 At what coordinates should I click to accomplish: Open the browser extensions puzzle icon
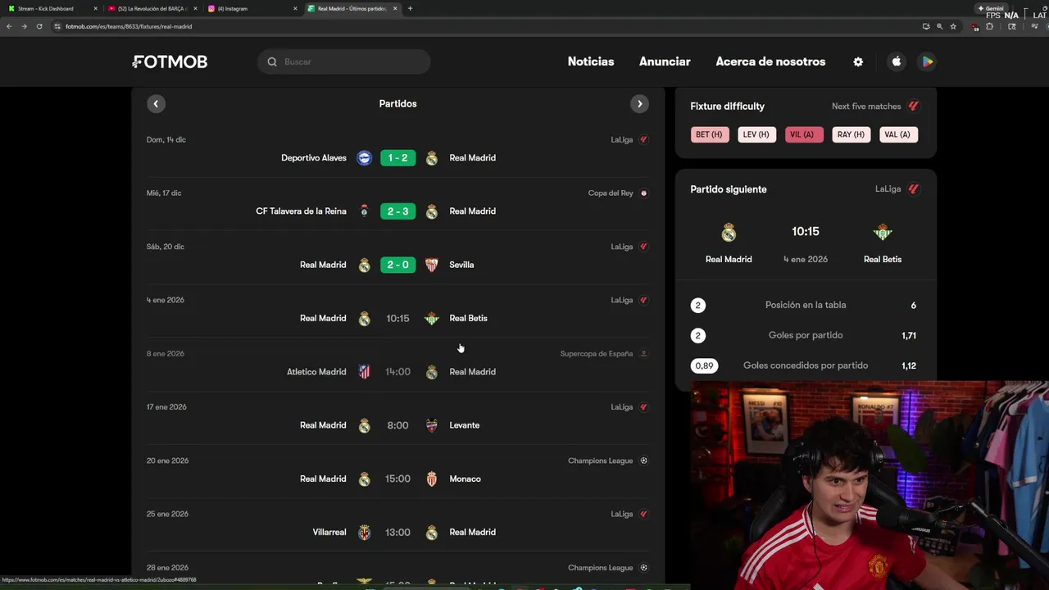point(989,26)
